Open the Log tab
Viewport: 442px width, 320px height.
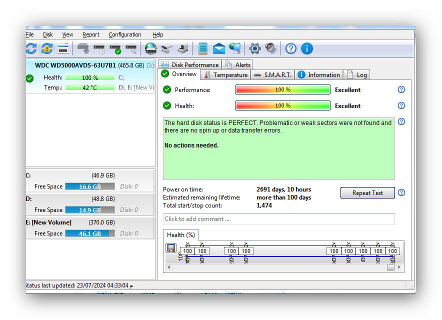[357, 74]
